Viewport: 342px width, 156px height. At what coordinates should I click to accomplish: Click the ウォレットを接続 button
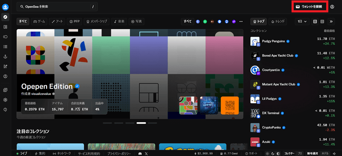[310, 7]
